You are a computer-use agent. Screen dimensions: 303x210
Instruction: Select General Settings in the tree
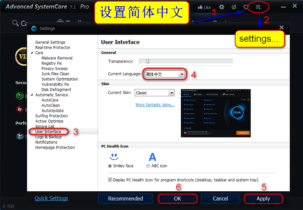click(50, 42)
